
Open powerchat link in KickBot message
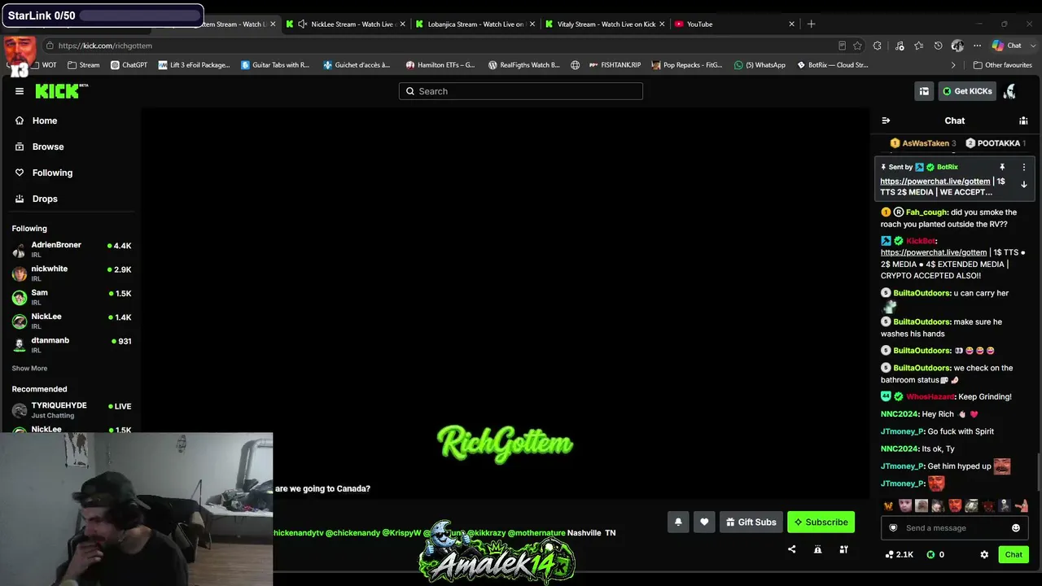point(934,252)
